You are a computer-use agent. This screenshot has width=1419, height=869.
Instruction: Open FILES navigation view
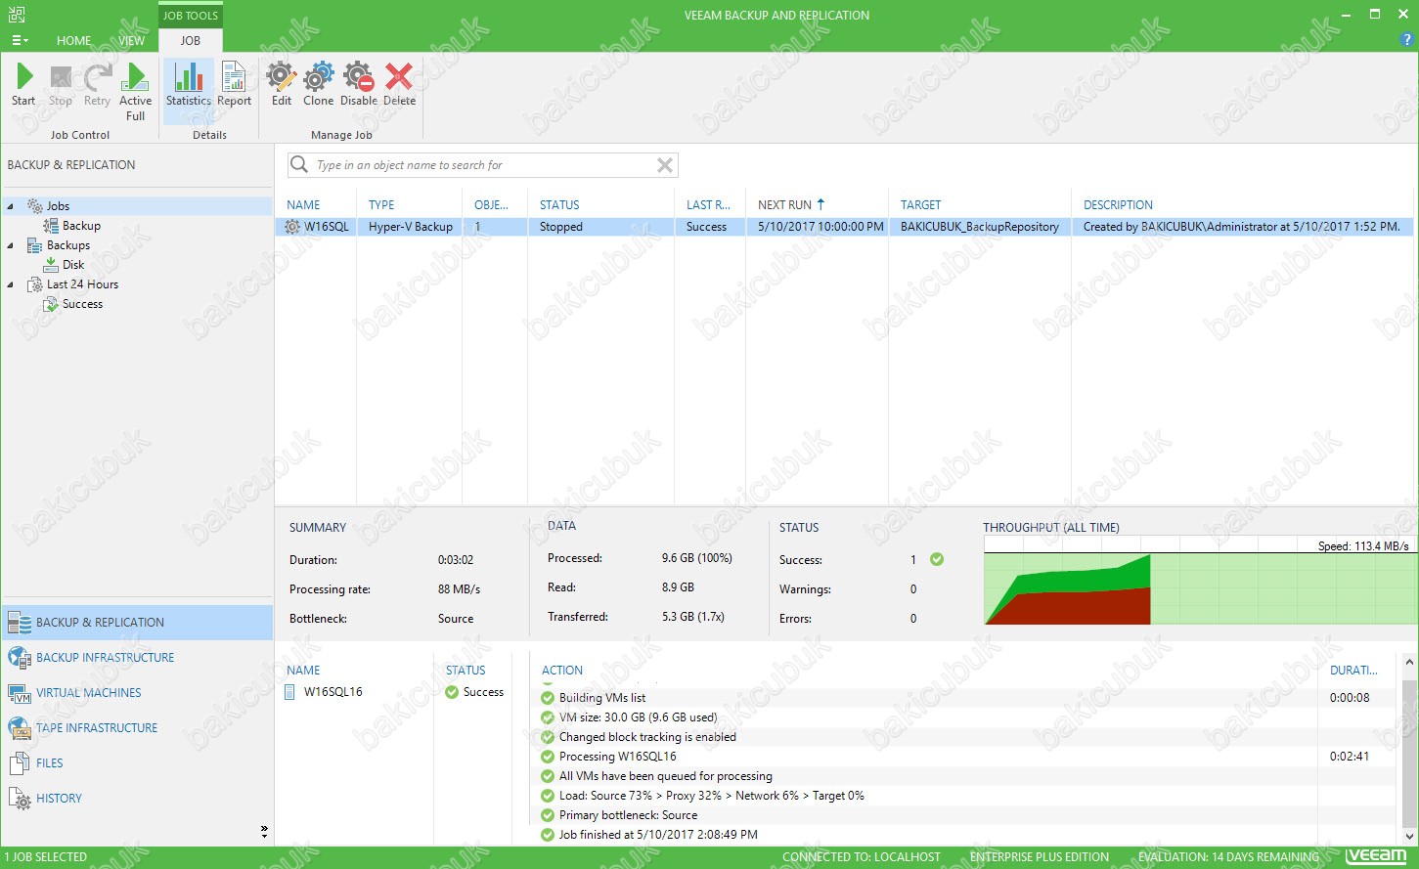click(x=137, y=763)
